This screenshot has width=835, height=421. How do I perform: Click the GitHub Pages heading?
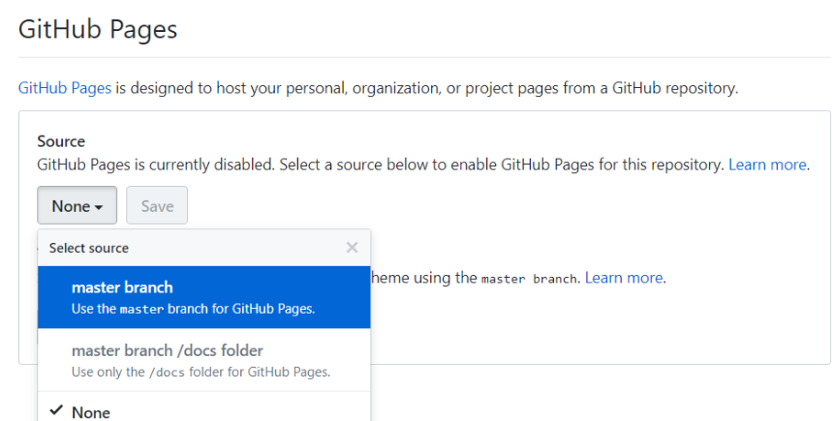pos(98,29)
